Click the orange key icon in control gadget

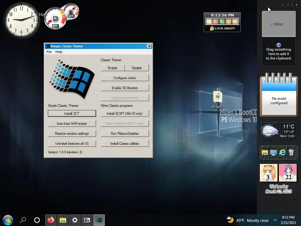[228, 21]
